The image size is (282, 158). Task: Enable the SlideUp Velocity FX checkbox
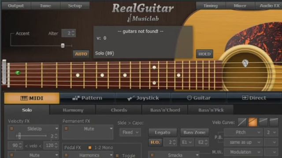pos(12,129)
